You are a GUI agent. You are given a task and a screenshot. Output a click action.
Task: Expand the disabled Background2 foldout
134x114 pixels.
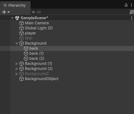coord(17,74)
